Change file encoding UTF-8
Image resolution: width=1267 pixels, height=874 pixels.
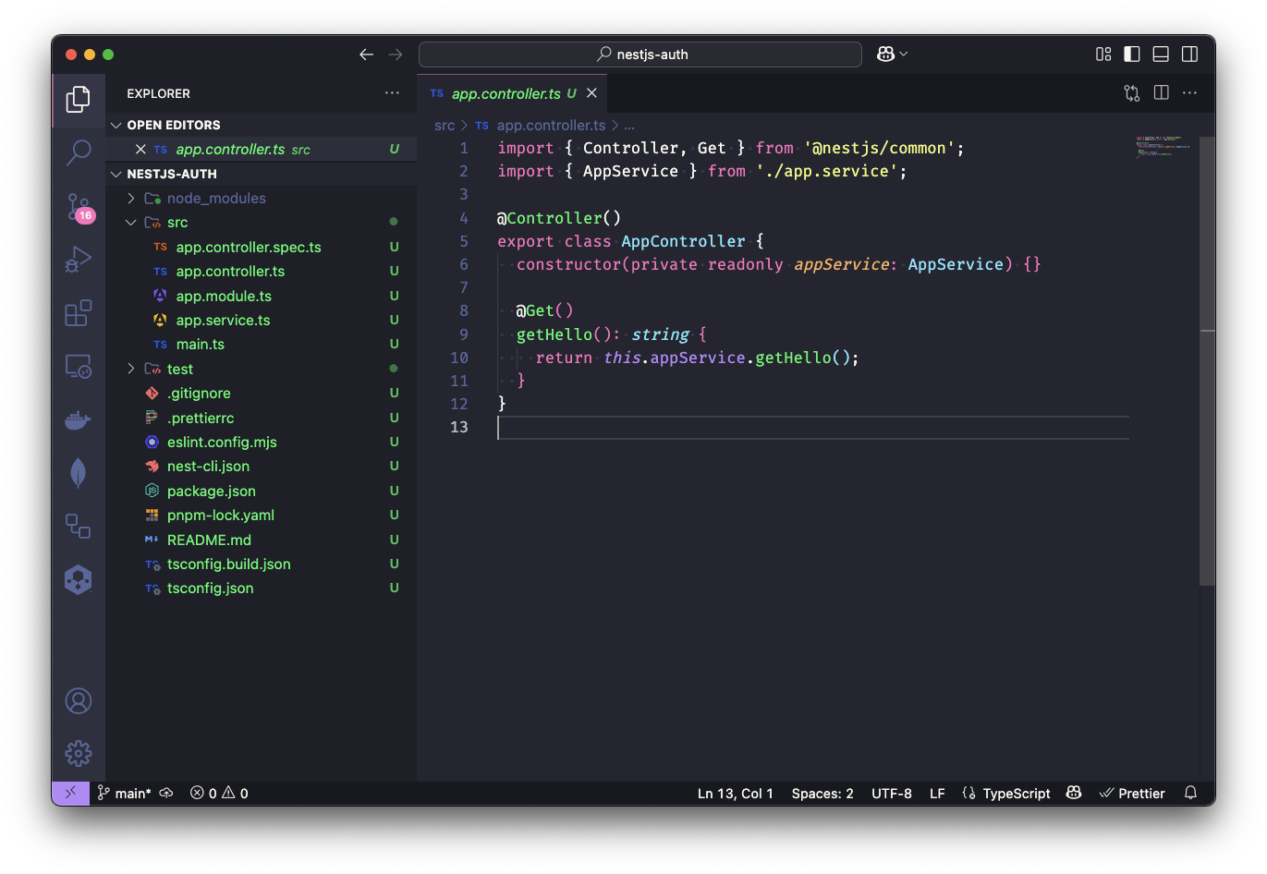click(x=892, y=793)
